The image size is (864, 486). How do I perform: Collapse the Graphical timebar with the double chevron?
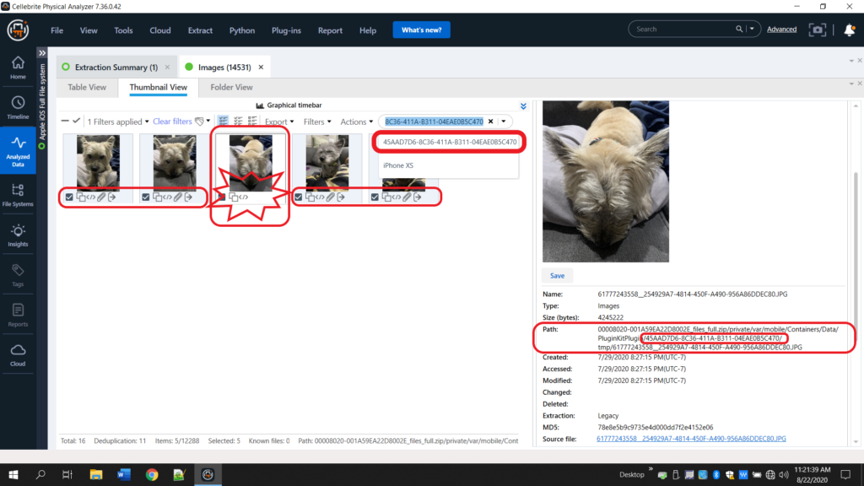click(x=523, y=105)
